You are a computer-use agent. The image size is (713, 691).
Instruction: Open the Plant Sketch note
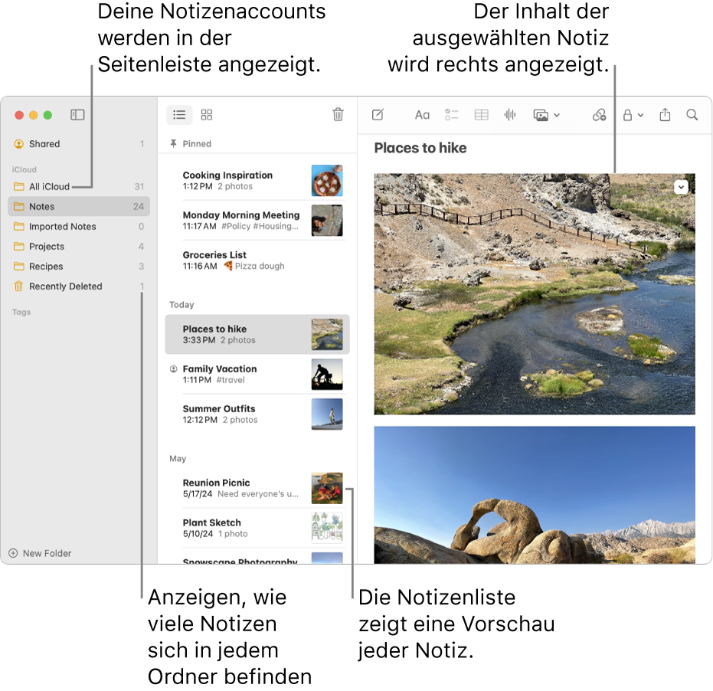(257, 528)
